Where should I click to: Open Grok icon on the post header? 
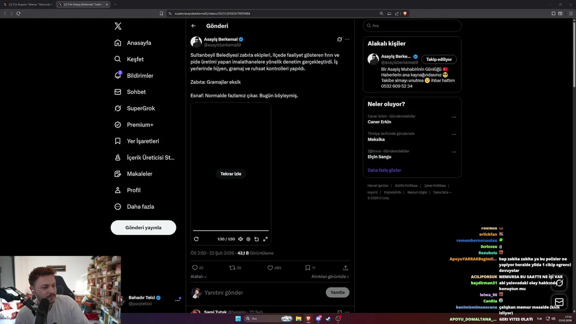tap(339, 39)
